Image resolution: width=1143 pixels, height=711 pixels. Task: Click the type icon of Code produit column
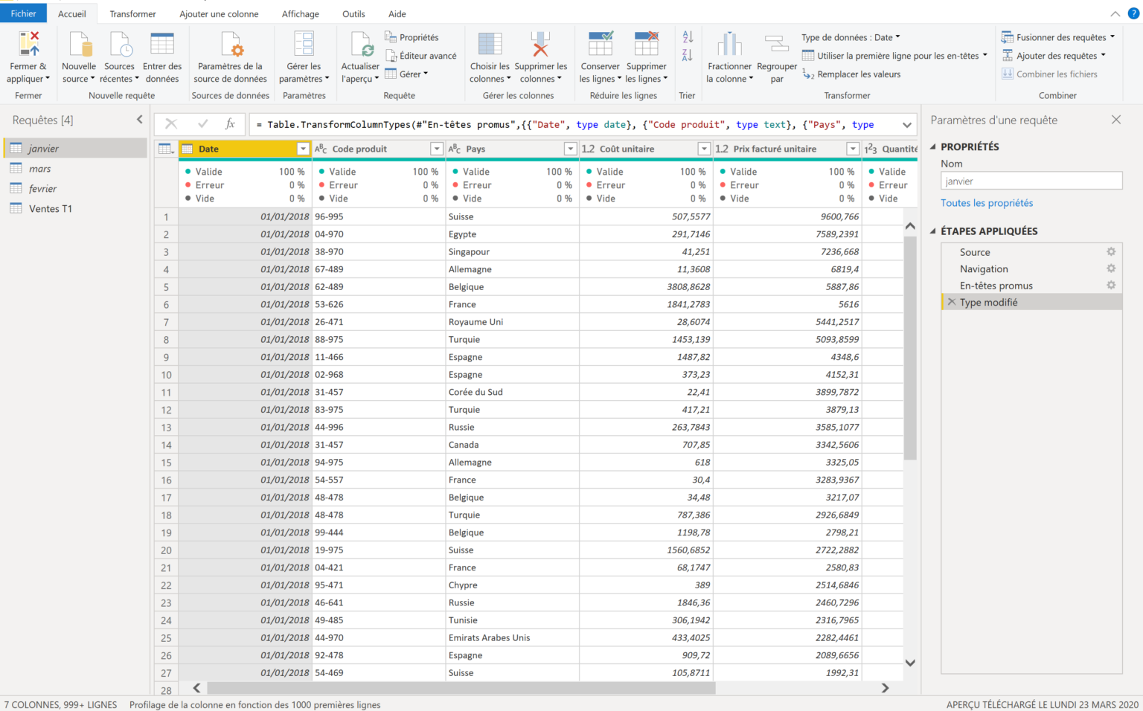321,149
